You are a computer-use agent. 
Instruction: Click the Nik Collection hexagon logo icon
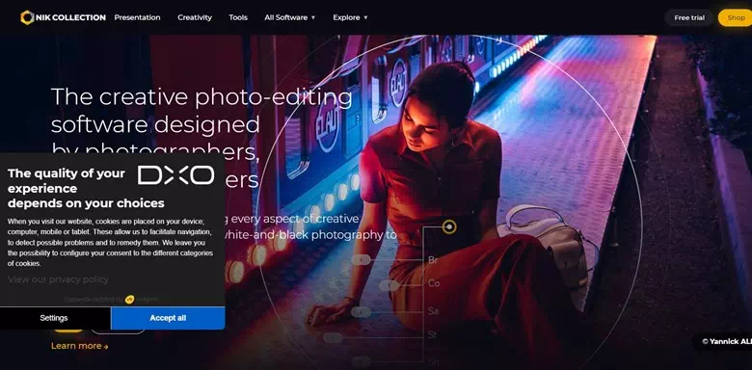[x=27, y=17]
